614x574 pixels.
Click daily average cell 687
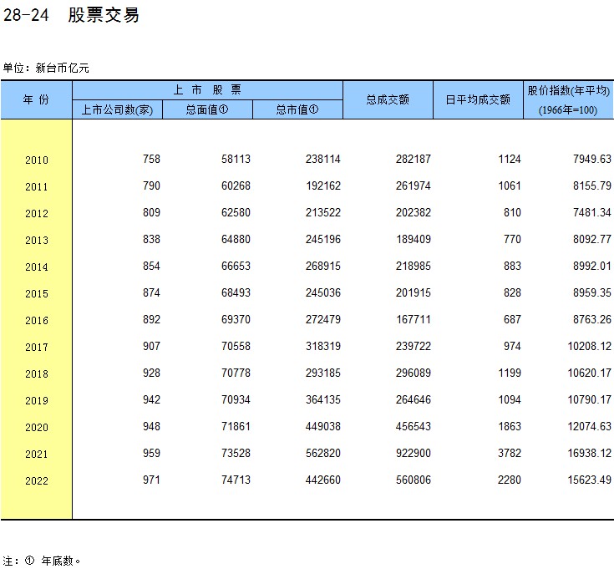[512, 319]
